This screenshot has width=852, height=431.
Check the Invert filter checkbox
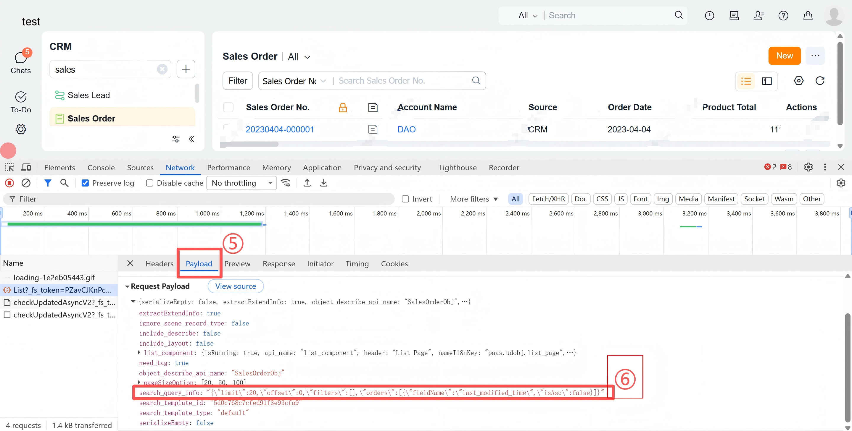pos(405,199)
